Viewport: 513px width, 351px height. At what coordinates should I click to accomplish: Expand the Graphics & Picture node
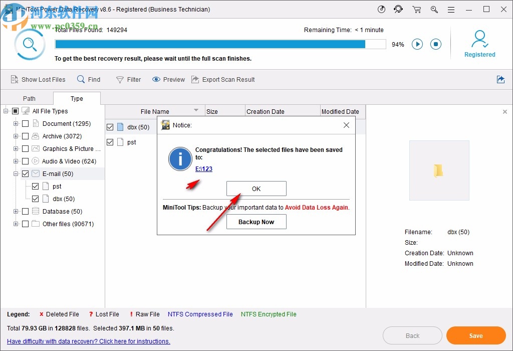pos(16,148)
